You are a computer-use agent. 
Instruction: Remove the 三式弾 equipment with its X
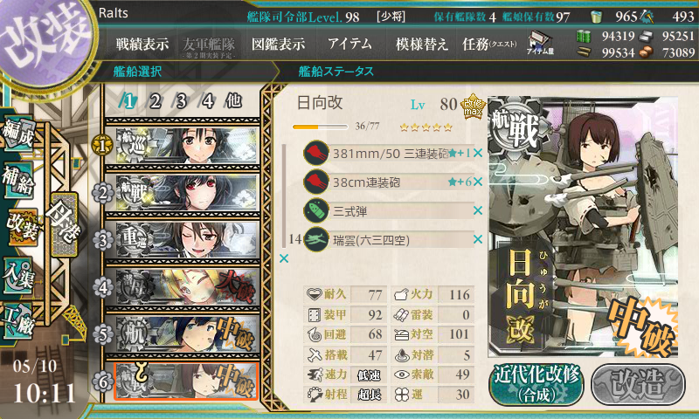478,210
